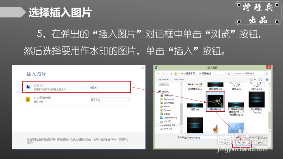Click the Forward arrow in file dialog
Image resolution: width=283 pixels, height=159 pixels.
163,74
